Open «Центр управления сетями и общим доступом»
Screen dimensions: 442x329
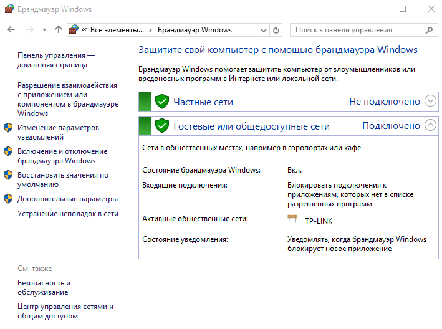click(x=65, y=311)
